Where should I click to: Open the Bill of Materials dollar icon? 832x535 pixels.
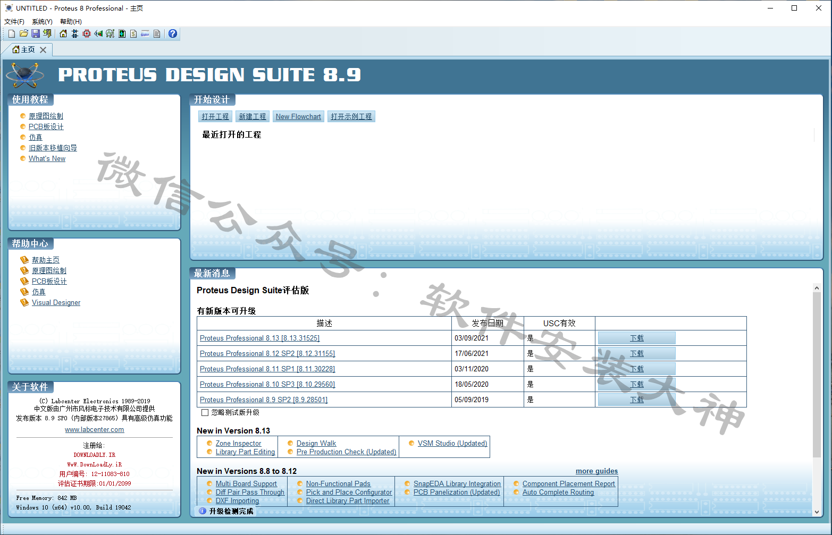133,33
